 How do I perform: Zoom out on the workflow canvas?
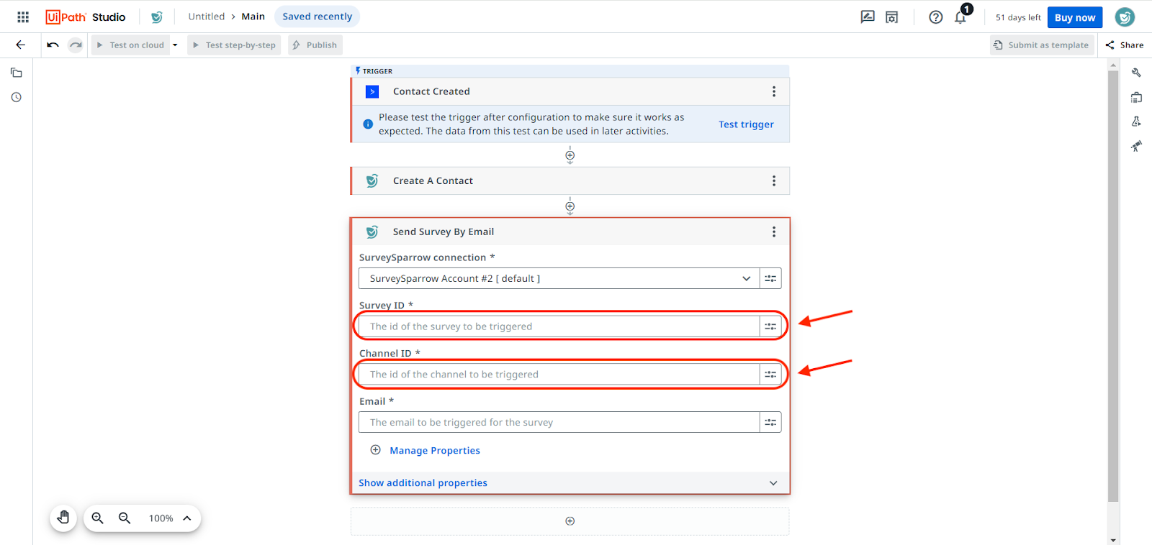click(125, 518)
